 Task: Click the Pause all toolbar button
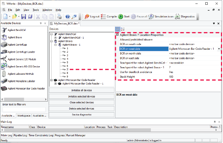139,16
